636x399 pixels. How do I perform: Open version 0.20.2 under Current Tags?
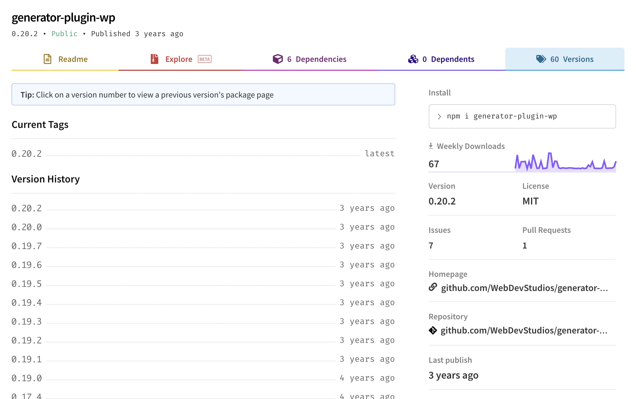27,154
